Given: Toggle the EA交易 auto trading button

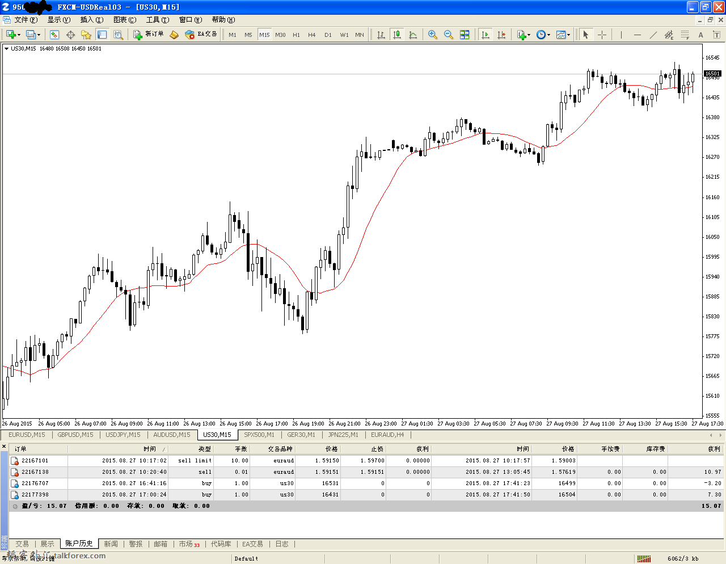Looking at the screenshot, I should [x=201, y=35].
